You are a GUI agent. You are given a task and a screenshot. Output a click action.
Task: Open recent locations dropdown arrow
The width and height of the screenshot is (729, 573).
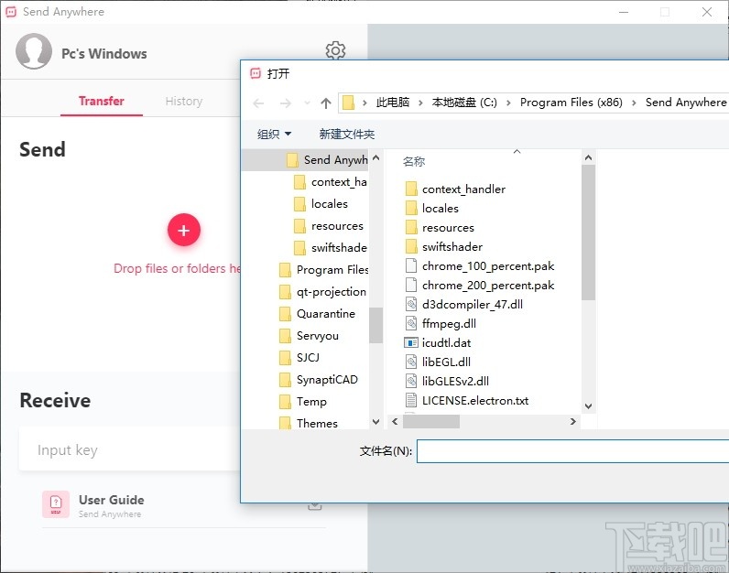[x=307, y=103]
